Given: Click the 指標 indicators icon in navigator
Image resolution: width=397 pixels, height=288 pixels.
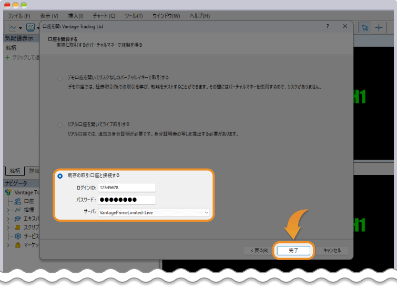Looking at the screenshot, I should (18, 210).
